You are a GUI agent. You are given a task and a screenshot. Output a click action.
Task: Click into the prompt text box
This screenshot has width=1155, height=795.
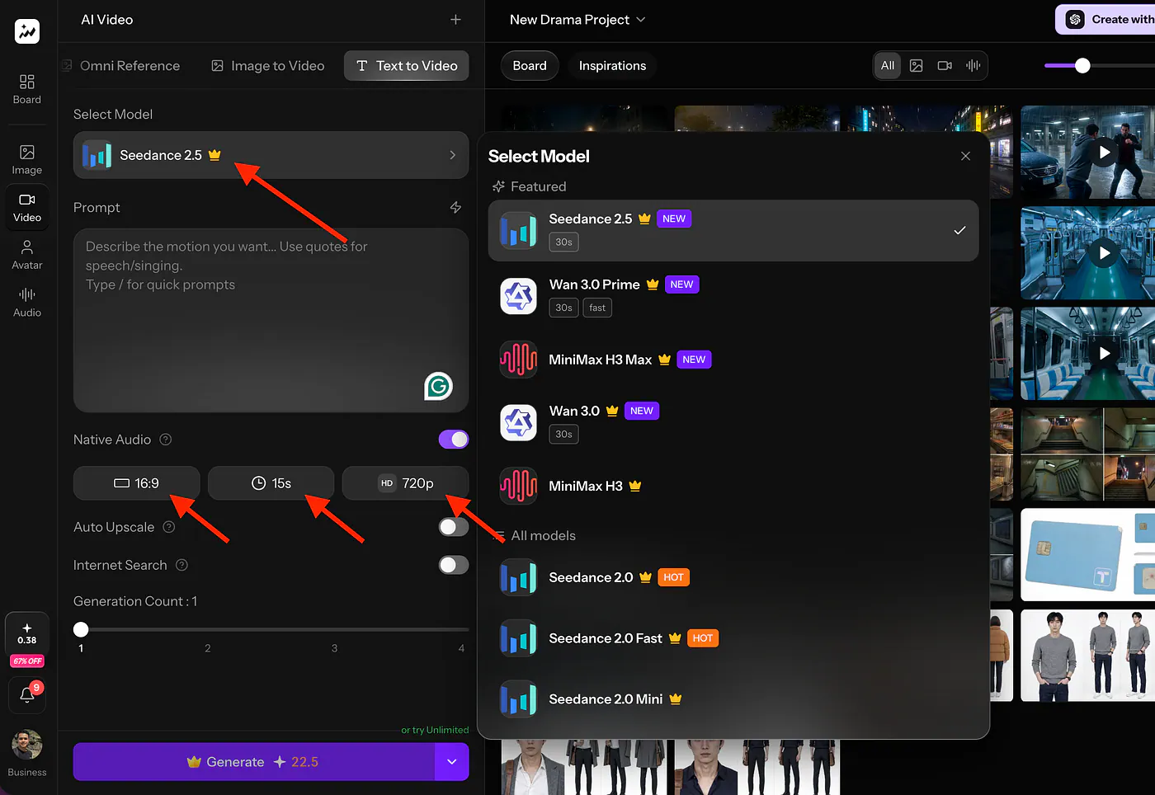tap(271, 320)
